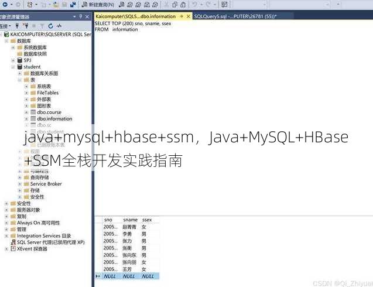This screenshot has height=287, width=373.
Task: Open the 连接 connect dropdown in Object Explorer
Action: point(5,26)
